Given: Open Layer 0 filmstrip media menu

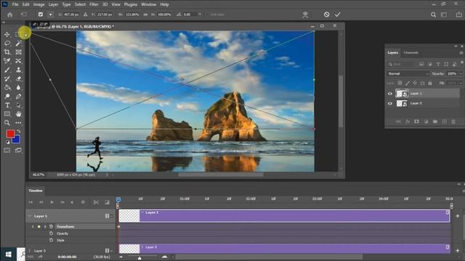Looking at the screenshot, I should 108,251.
